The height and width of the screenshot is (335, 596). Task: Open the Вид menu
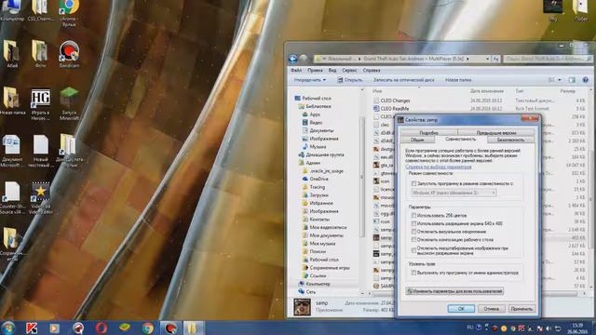pos(332,71)
